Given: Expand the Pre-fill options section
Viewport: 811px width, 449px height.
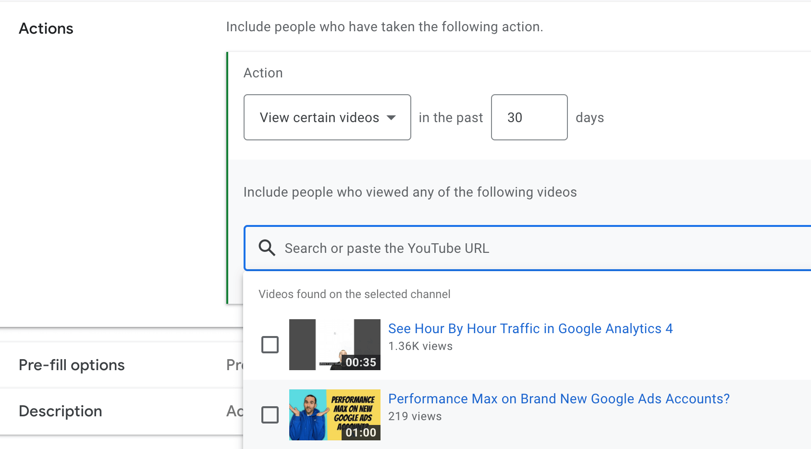Looking at the screenshot, I should (72, 365).
